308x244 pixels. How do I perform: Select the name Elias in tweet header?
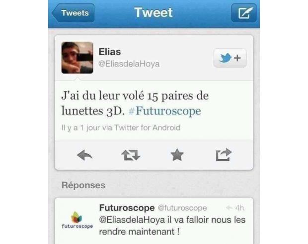110,52
